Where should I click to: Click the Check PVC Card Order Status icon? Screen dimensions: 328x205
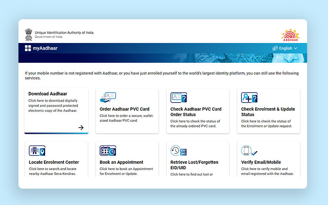(x=178, y=98)
